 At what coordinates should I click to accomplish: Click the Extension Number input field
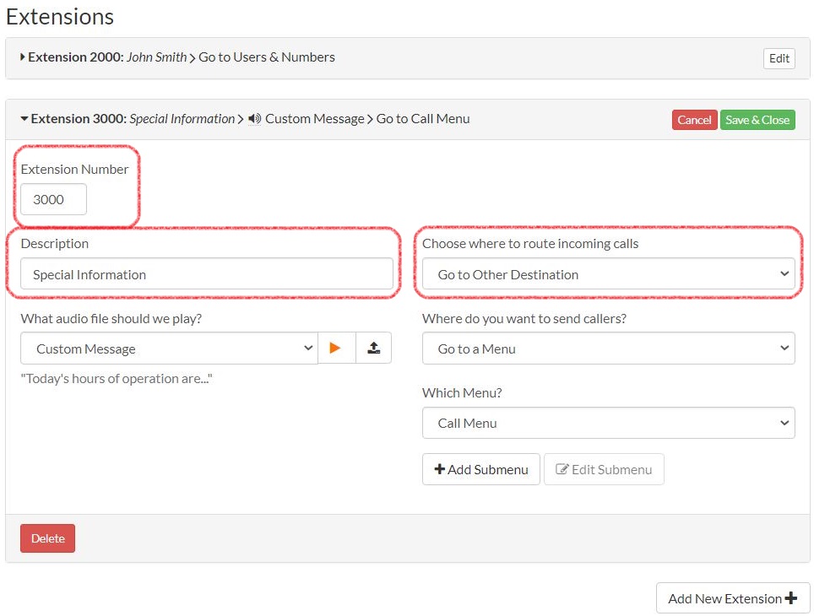pyautogui.click(x=53, y=200)
